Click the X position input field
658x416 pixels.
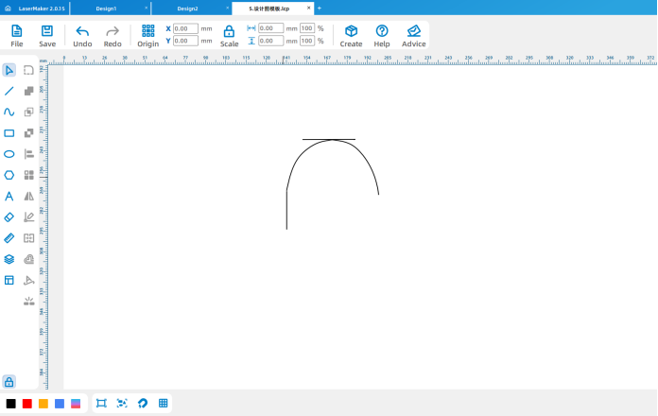click(185, 28)
